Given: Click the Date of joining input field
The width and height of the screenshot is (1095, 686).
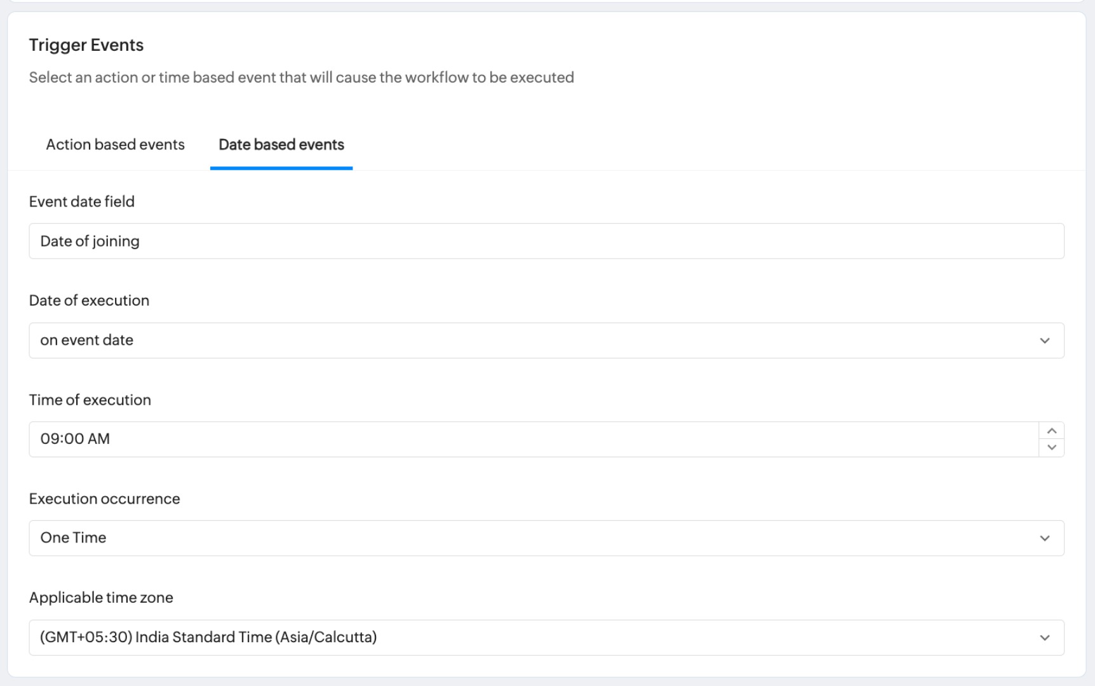Looking at the screenshot, I should (x=546, y=241).
